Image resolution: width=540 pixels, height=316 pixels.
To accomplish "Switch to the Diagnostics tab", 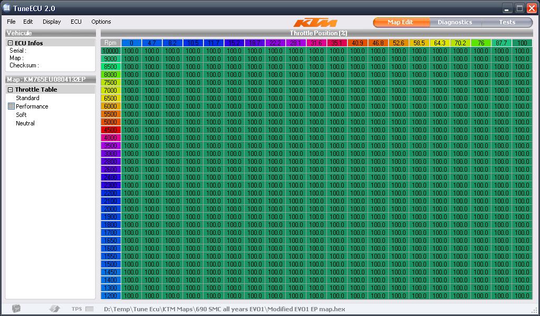I will pos(455,22).
